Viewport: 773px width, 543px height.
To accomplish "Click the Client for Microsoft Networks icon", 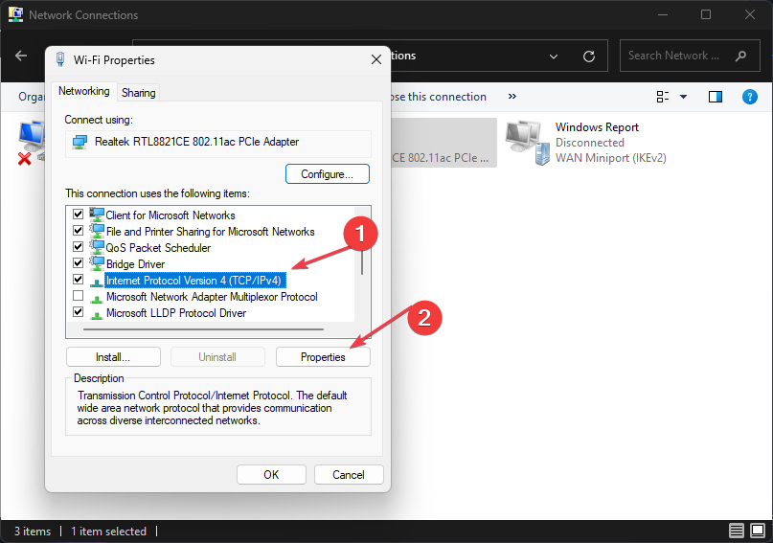I will tap(97, 215).
